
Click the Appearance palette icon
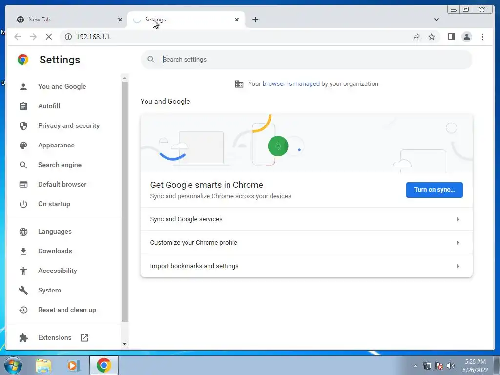(x=23, y=146)
